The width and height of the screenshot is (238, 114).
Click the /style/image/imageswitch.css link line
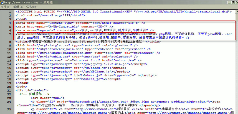click(88, 53)
